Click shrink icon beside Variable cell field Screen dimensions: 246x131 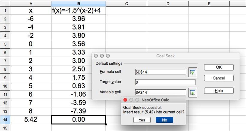pos(193,93)
